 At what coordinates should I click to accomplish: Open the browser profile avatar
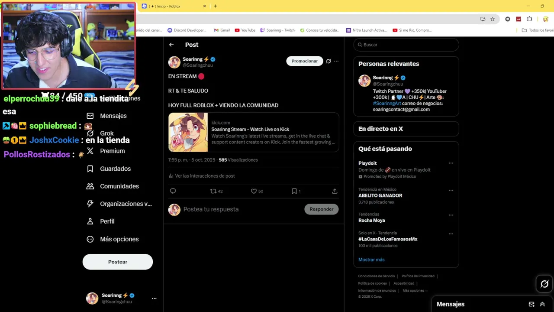click(x=546, y=19)
